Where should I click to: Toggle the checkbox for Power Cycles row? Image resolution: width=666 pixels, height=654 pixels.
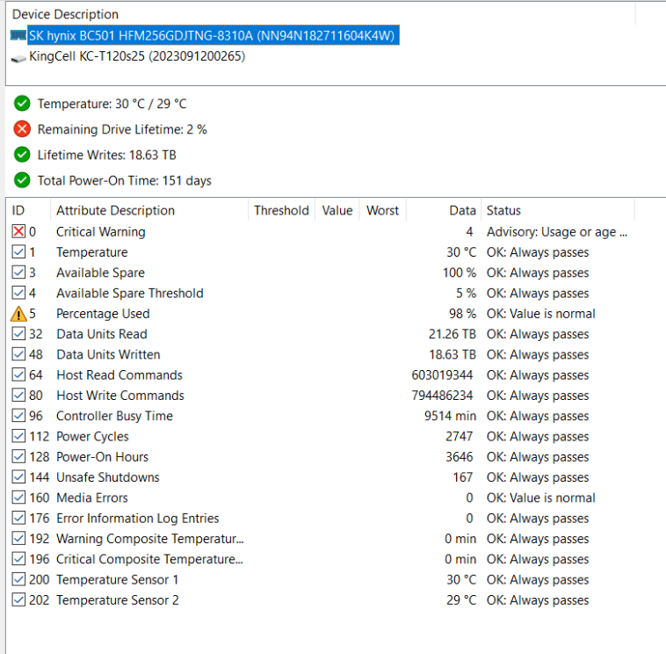pos(18,436)
